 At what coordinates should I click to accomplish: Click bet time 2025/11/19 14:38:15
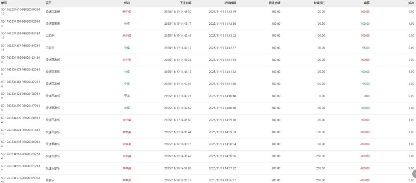pos(178,144)
